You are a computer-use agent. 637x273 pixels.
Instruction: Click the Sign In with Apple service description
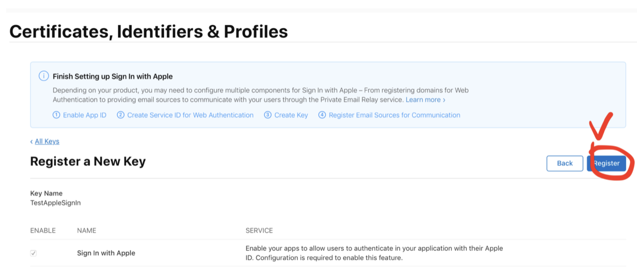374,253
